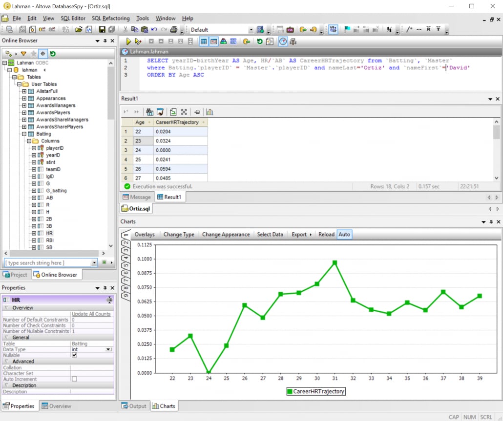The width and height of the screenshot is (503, 421).
Task: Click Change Appearance in Charts toolbar
Action: [x=226, y=234]
